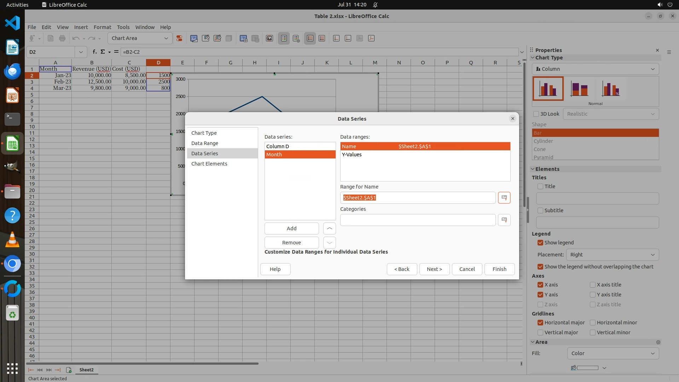Uncheck the Show legend checkbox
This screenshot has width=679, height=382.
coord(540,243)
